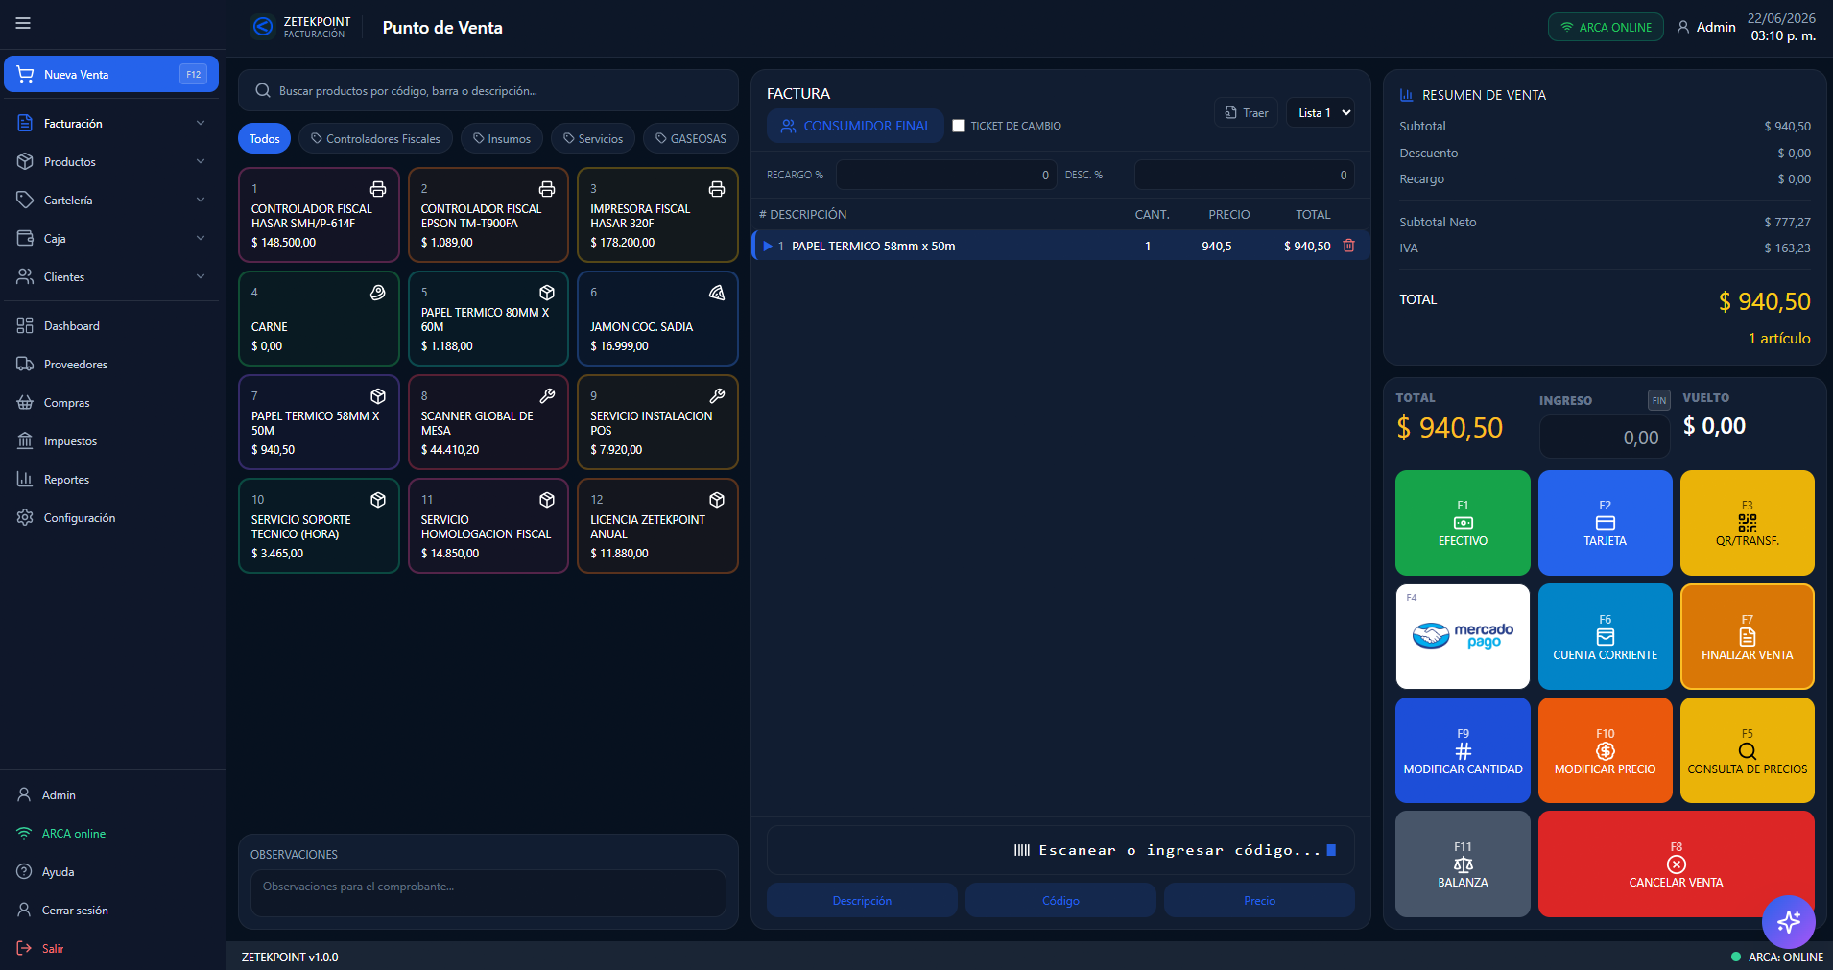Select Mercado Pago payment tile
This screenshot has height=970, width=1833.
click(x=1463, y=636)
